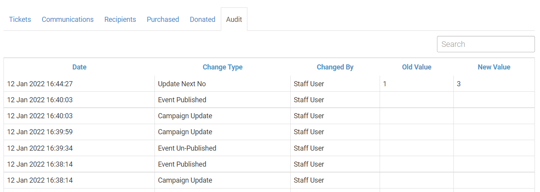Select the Audit tab
The image size is (540, 192).
[234, 20]
